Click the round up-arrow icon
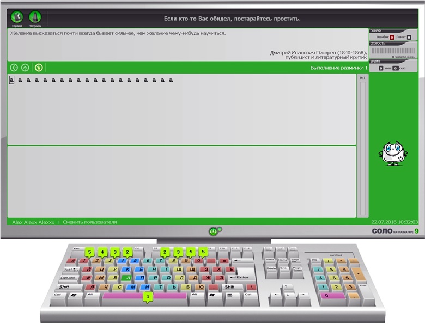The image size is (425, 324). pyautogui.click(x=25, y=68)
